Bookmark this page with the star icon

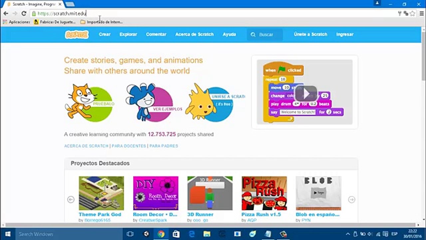[x=412, y=14]
